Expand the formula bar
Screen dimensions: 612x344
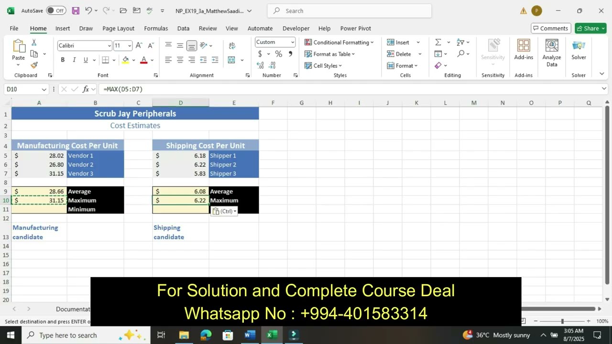(x=604, y=89)
